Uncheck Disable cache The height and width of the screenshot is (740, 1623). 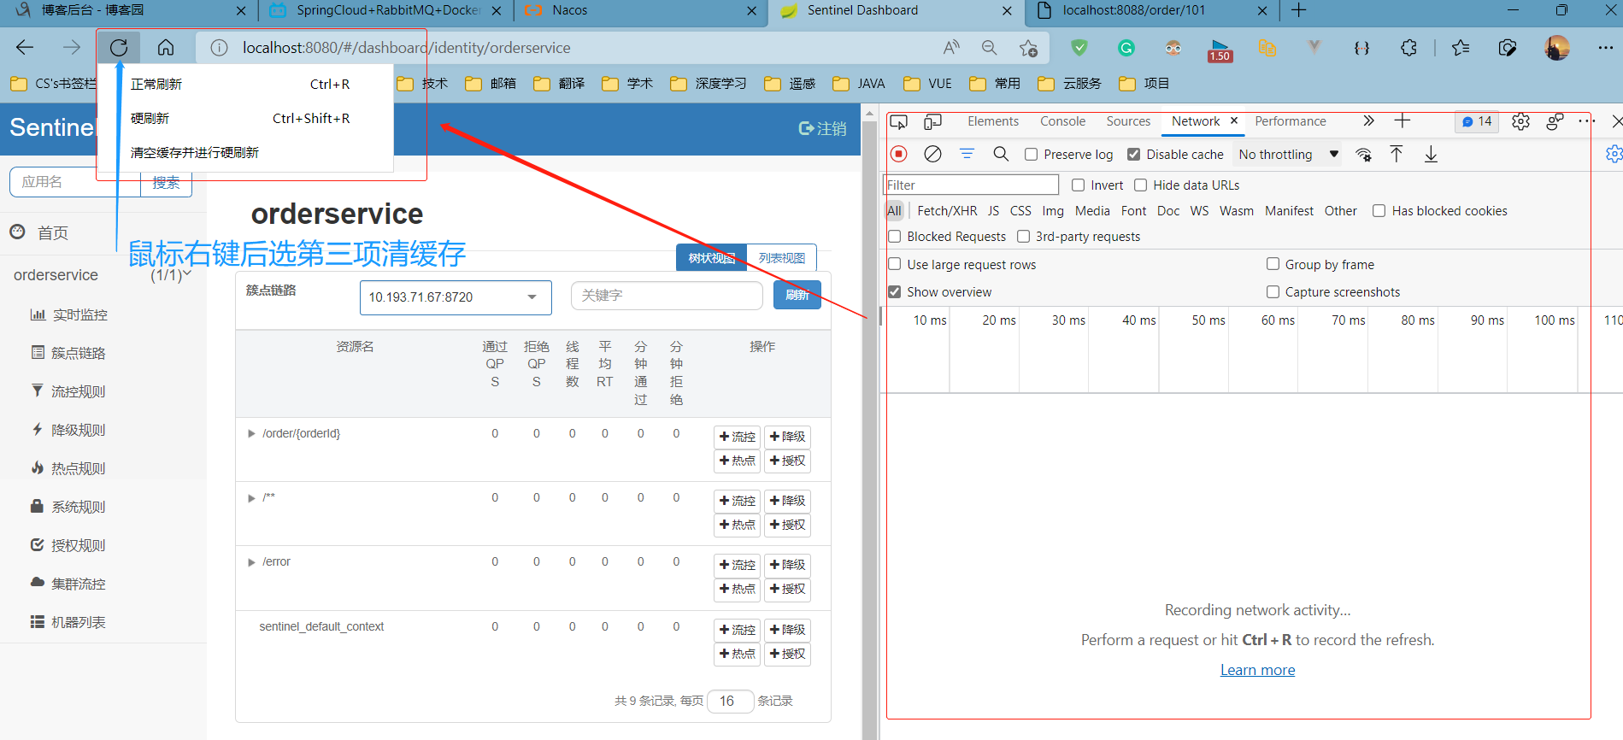(1134, 155)
